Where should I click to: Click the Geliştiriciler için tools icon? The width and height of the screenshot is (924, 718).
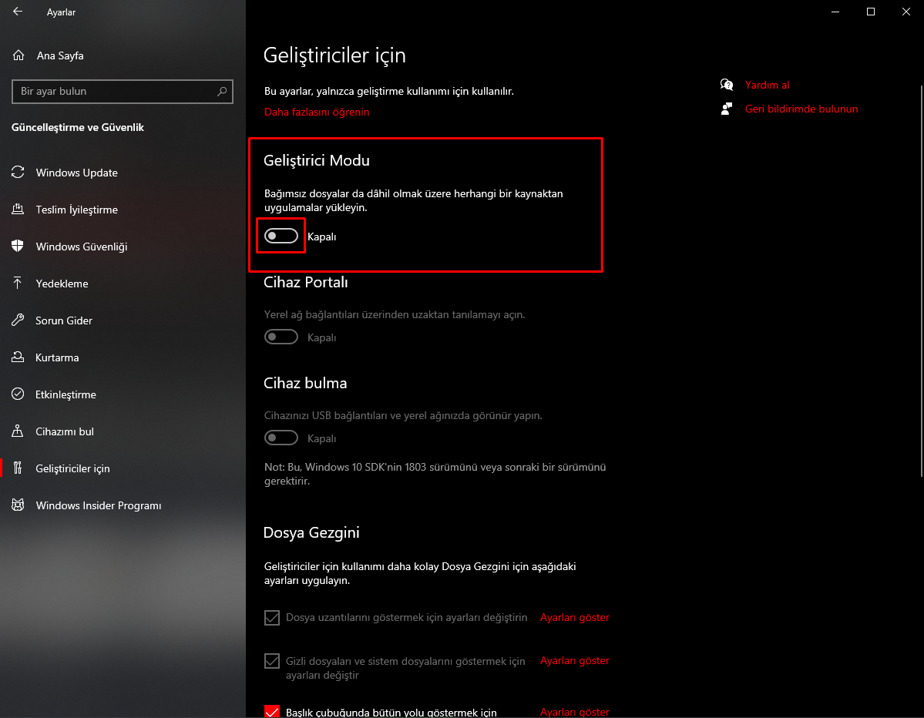click(x=18, y=468)
